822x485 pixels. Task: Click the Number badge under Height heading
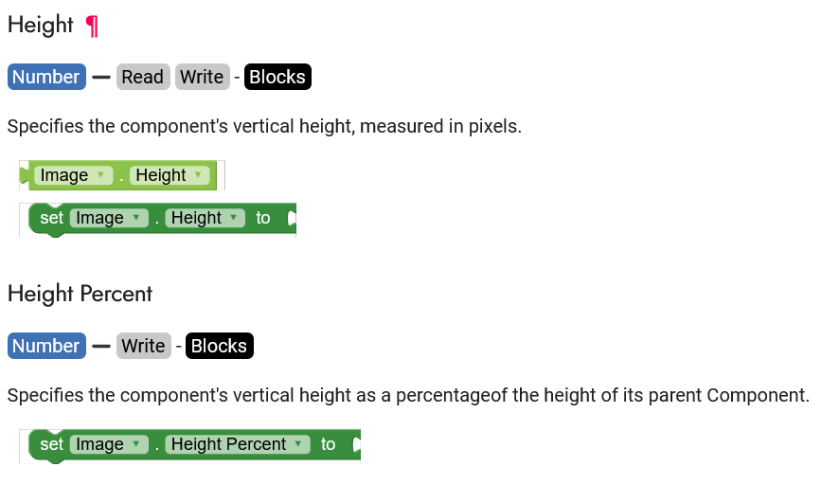46,77
